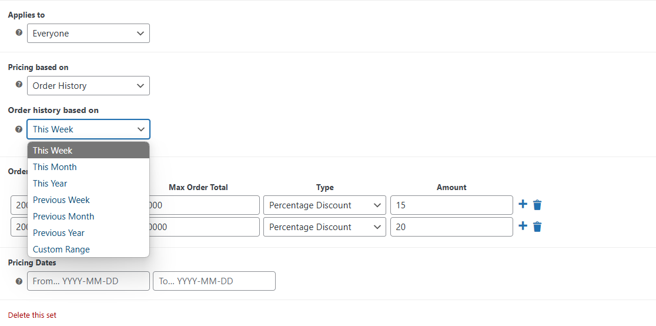
Task: Add a row after the 15 percent rule
Action: pos(523,204)
